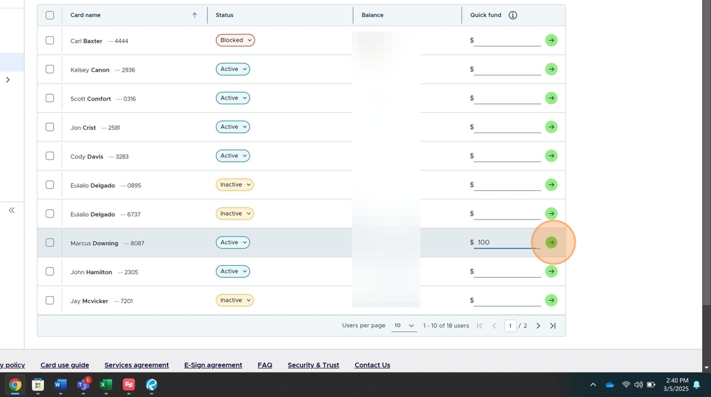This screenshot has width=711, height=397.
Task: Submit quick fund for John Hamilton
Action: click(551, 271)
